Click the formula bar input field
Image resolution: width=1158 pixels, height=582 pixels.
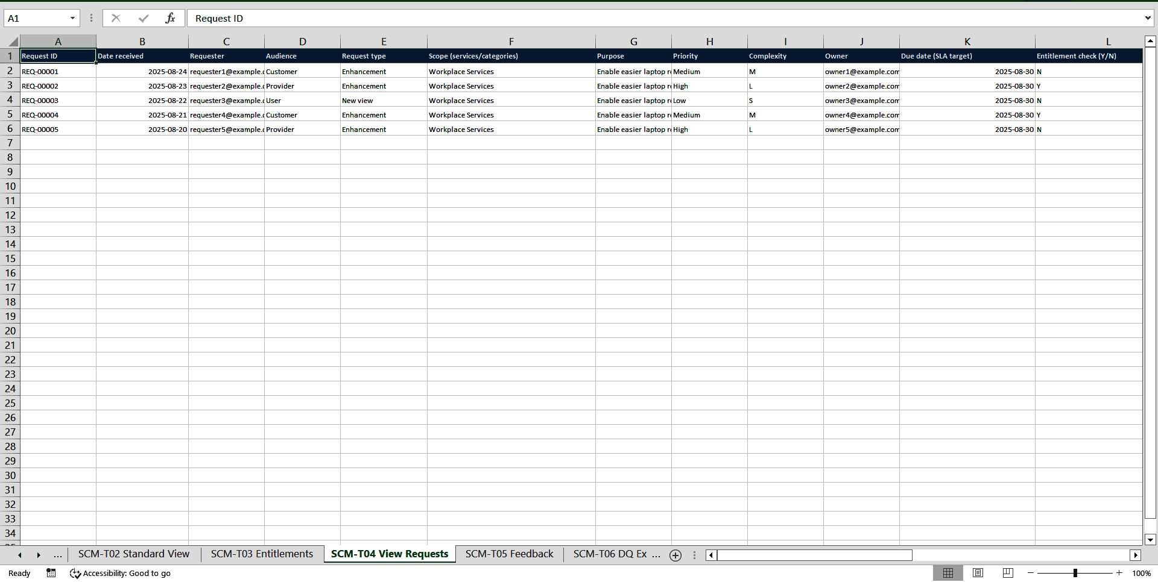click(x=663, y=18)
